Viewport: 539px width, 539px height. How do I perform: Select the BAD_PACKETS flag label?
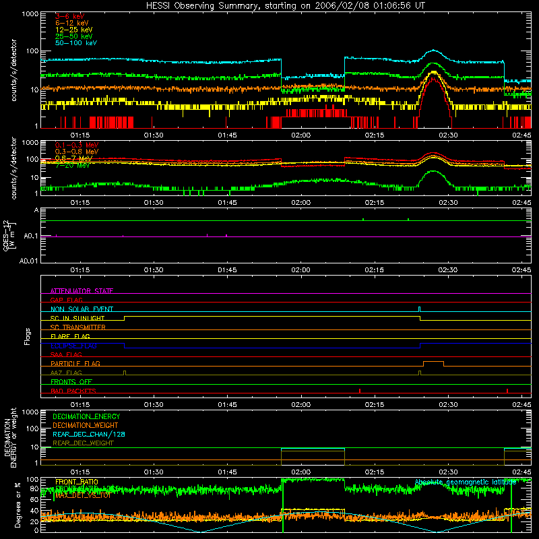(73, 391)
